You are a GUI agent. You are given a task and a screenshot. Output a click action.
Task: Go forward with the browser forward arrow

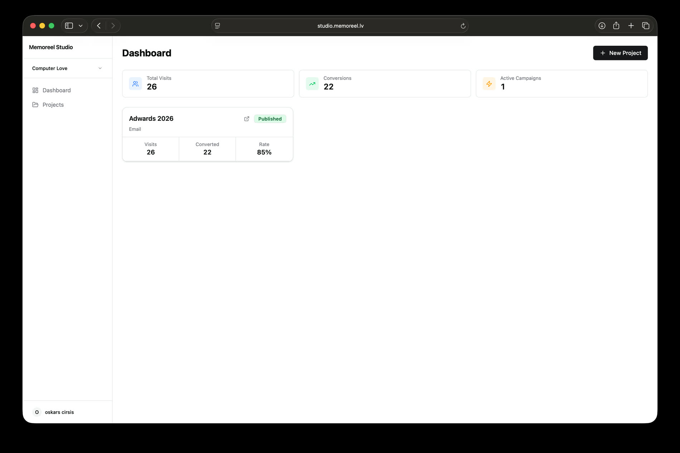click(x=113, y=26)
